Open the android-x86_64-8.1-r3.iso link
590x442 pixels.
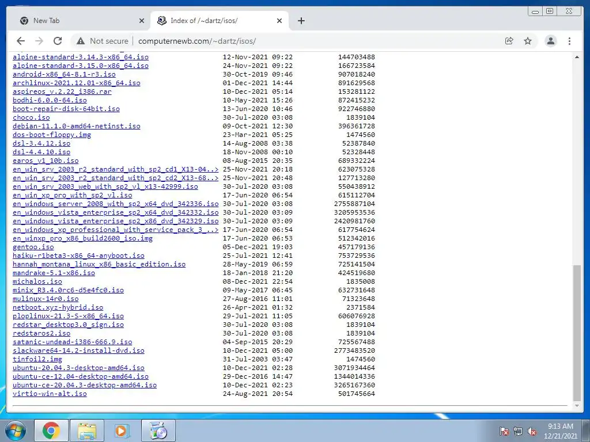tap(64, 74)
